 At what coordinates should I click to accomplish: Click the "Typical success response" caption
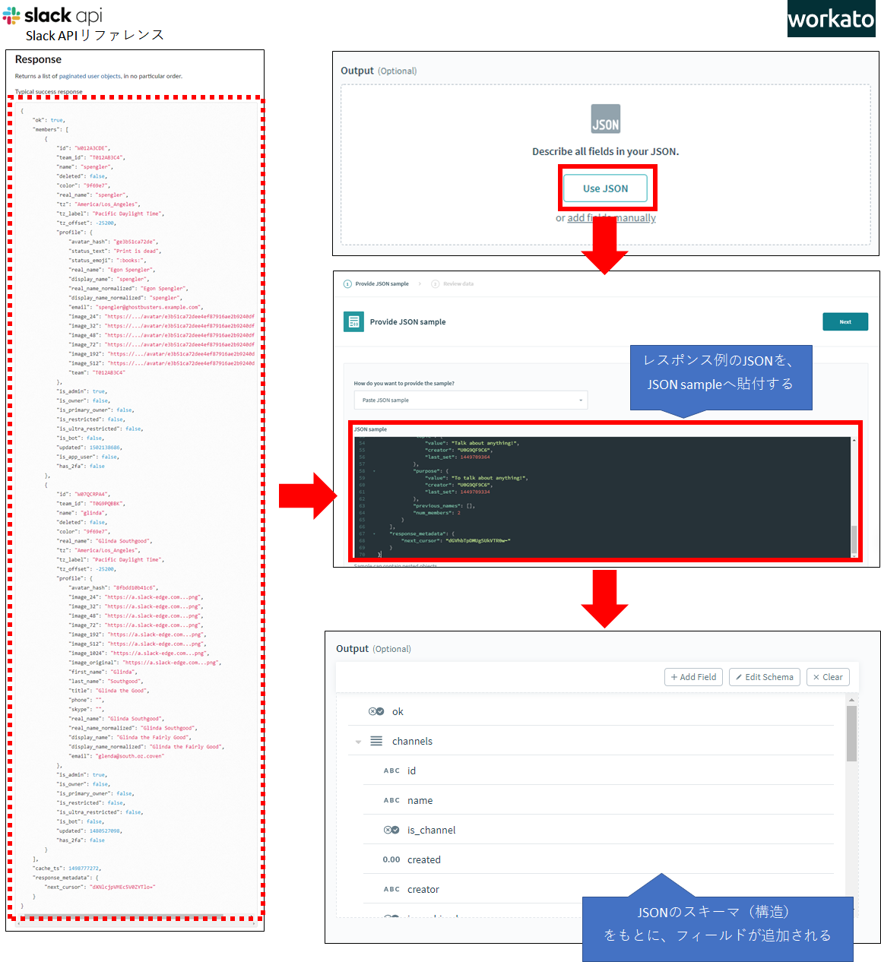click(x=49, y=92)
